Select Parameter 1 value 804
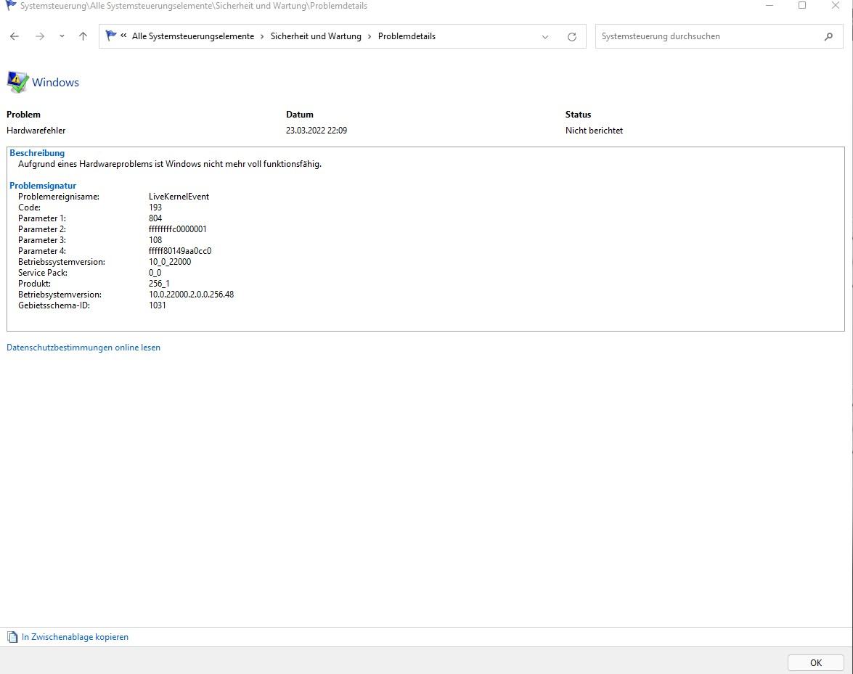Screen dimensions: 853x674 pos(155,218)
